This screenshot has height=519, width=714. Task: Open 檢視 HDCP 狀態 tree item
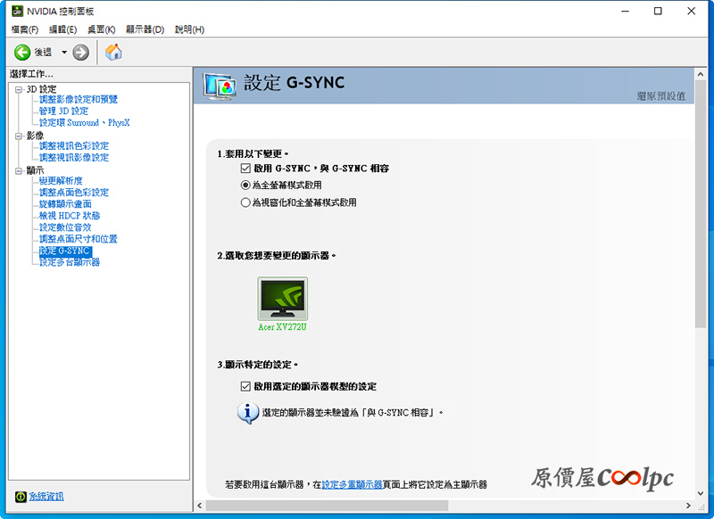tap(70, 216)
